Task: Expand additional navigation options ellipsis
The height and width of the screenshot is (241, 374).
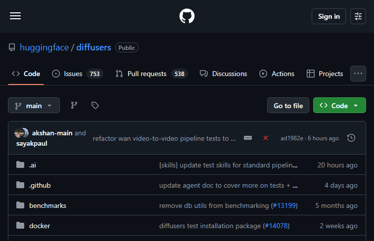Action: (358, 74)
